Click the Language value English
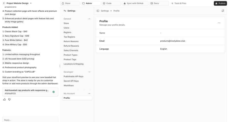The height and width of the screenshot is (122, 228). point(164,49)
